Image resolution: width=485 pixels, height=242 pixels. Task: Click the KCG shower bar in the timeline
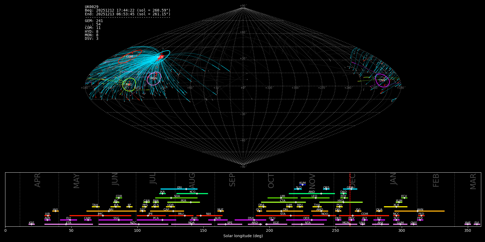click(192, 194)
